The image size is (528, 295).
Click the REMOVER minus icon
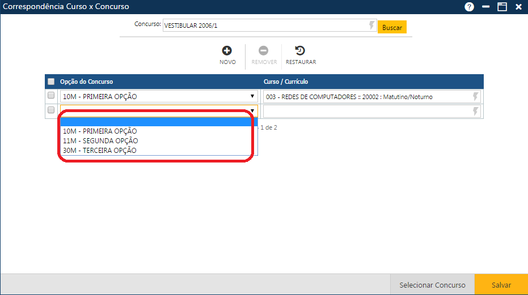264,51
